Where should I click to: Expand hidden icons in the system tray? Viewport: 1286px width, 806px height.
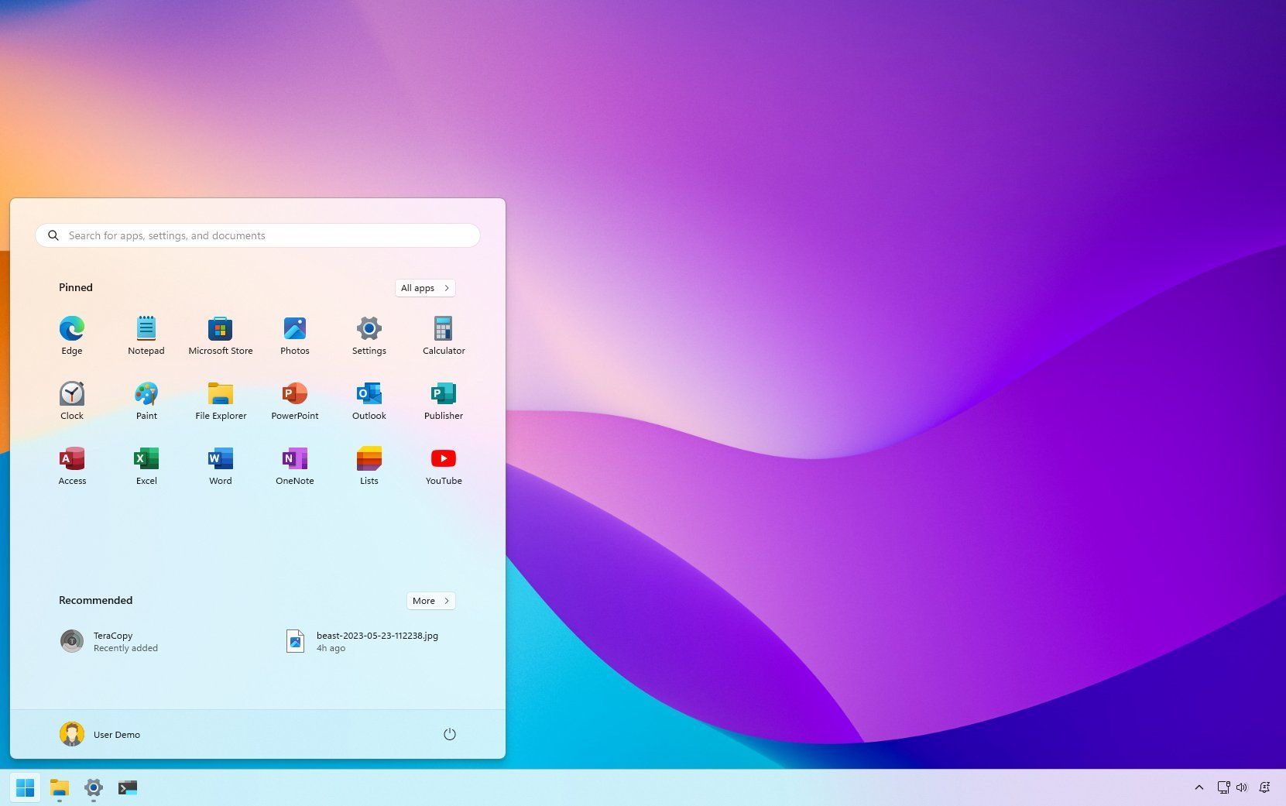tap(1199, 787)
